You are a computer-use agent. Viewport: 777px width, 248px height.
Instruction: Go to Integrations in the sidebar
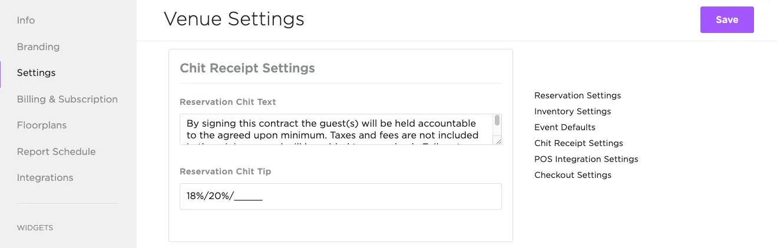point(45,177)
